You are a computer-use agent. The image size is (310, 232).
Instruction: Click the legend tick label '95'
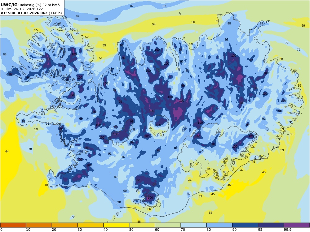(x=260, y=230)
